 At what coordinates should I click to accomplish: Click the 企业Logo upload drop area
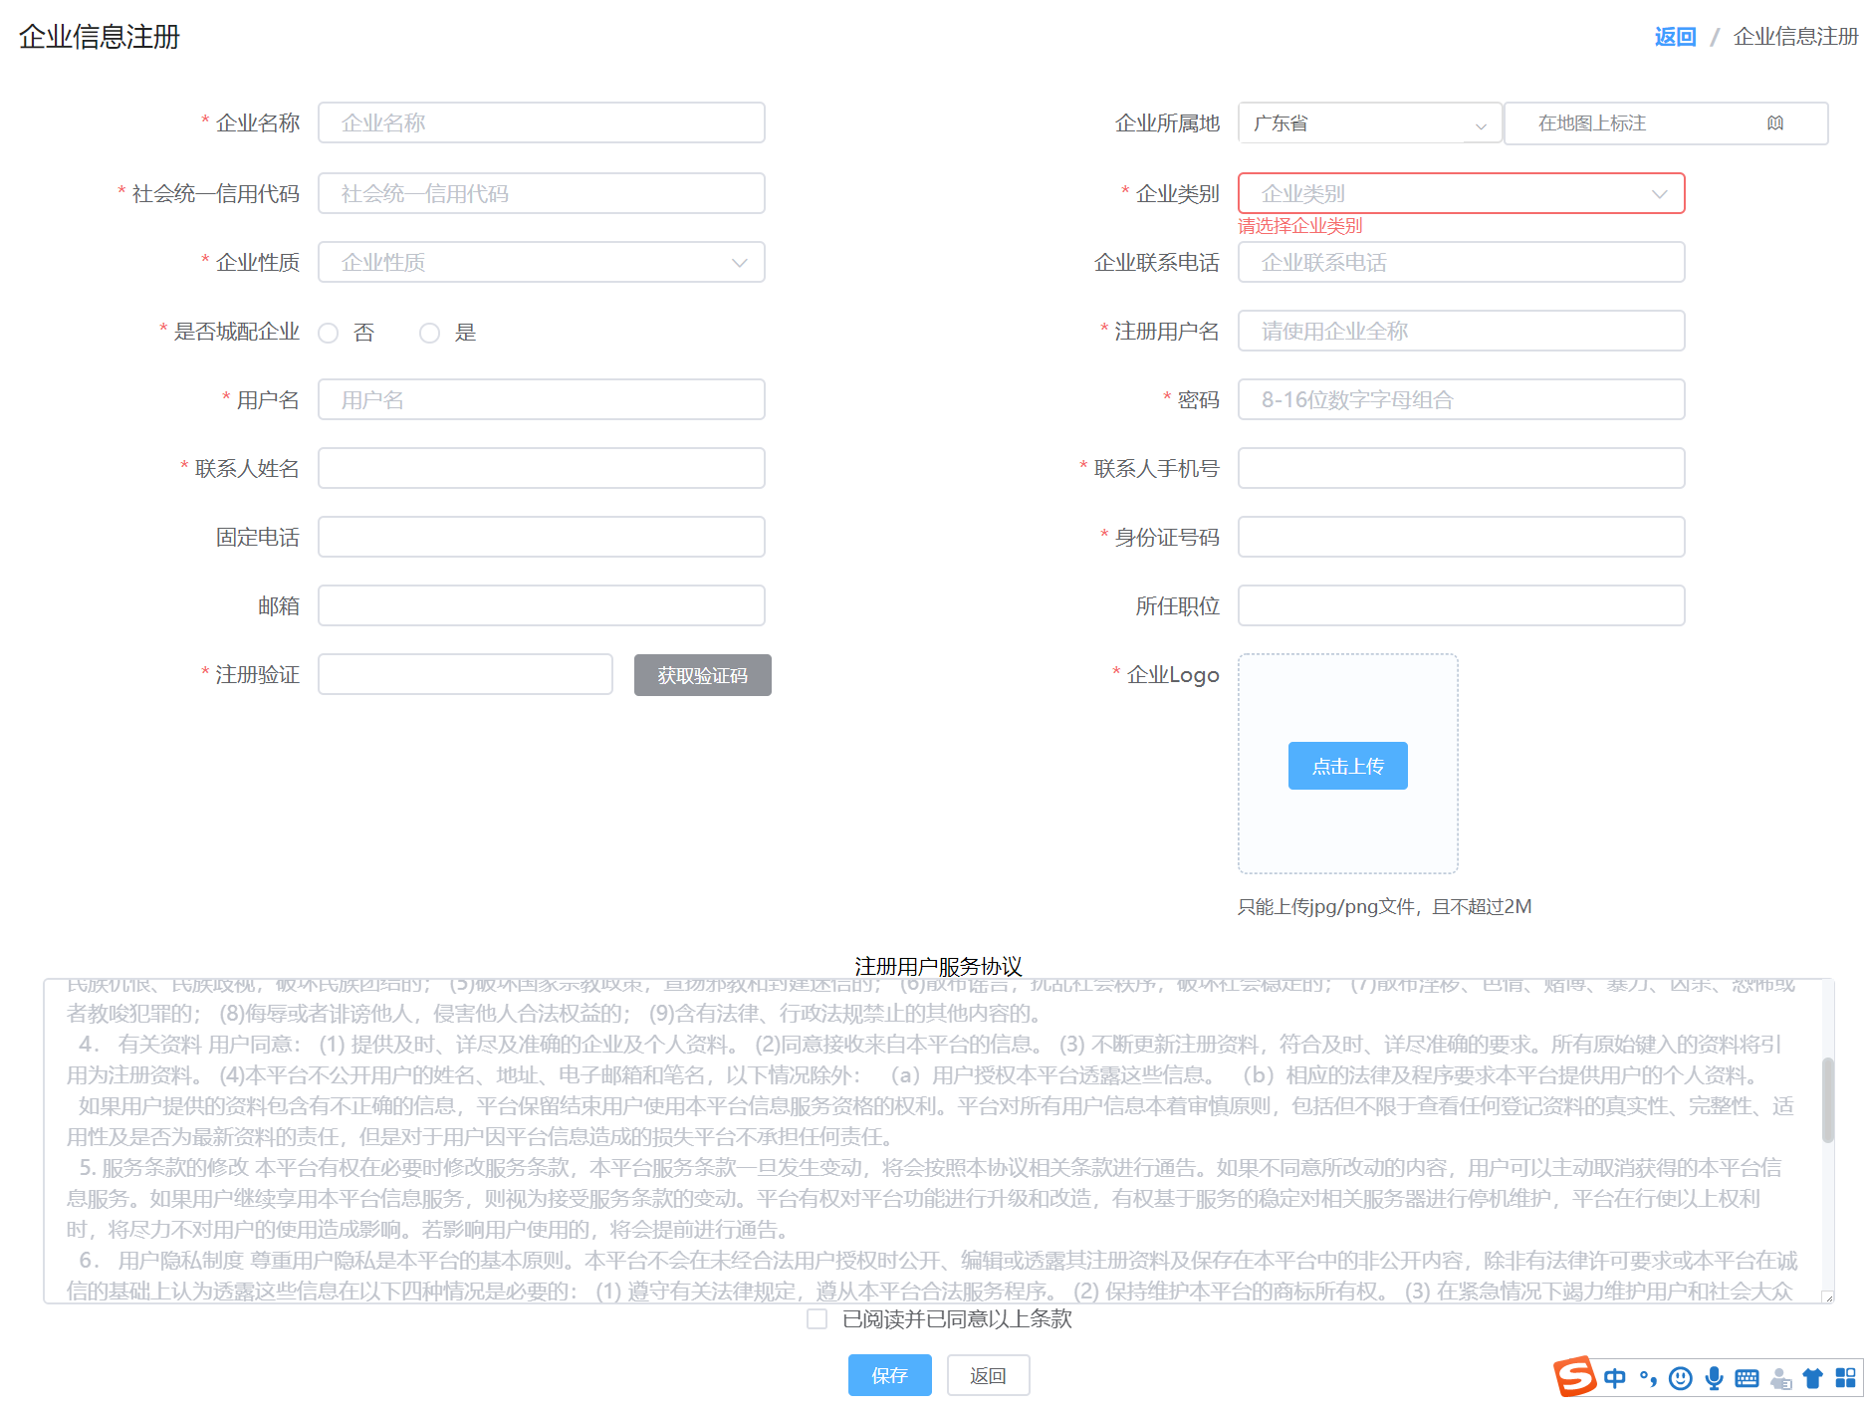[x=1348, y=764]
